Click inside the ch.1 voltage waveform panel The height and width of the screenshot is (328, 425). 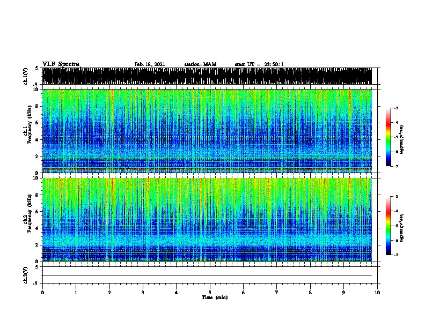pyautogui.click(x=207, y=76)
